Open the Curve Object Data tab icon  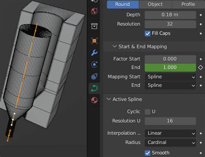[x=94, y=88]
